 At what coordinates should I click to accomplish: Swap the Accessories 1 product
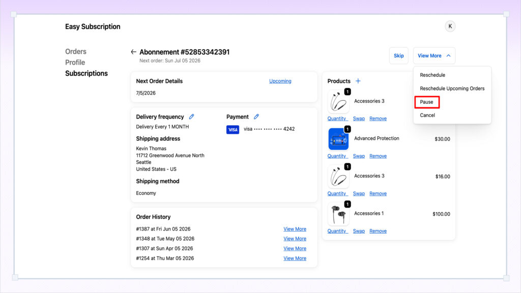point(359,231)
